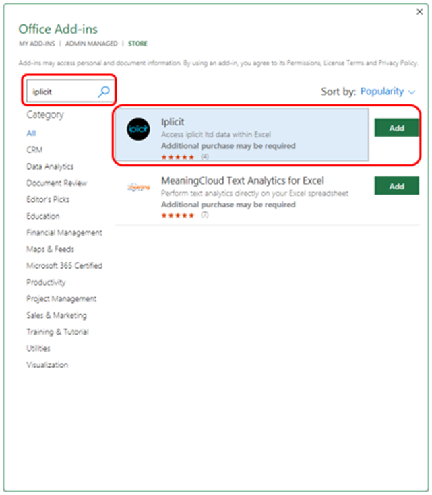This screenshot has height=495, width=432.
Task: Select the Training & Tutorial category
Action: coord(57,332)
